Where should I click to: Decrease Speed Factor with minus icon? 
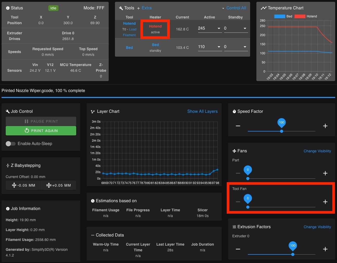point(238,126)
